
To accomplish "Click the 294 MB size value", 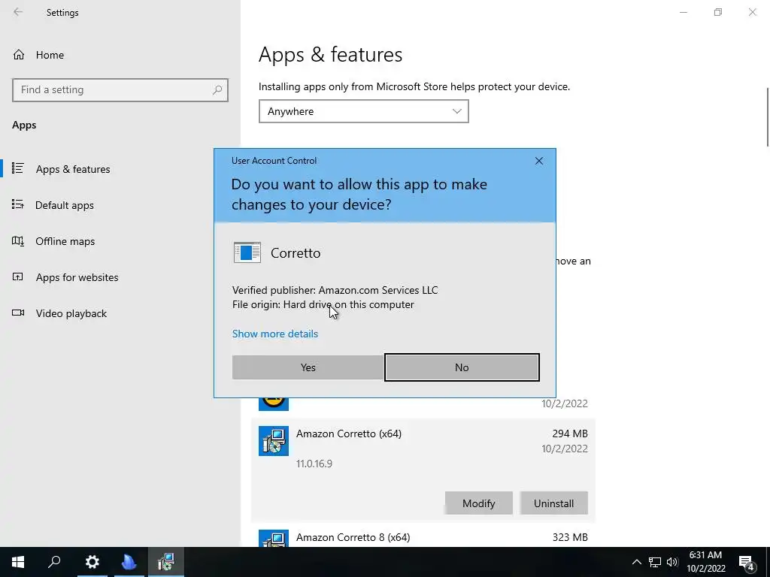I will coord(570,434).
